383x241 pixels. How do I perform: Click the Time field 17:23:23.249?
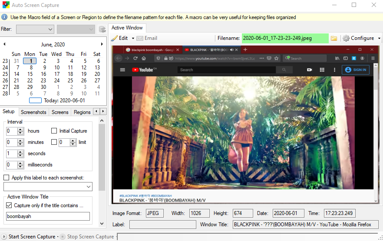pos(340,213)
